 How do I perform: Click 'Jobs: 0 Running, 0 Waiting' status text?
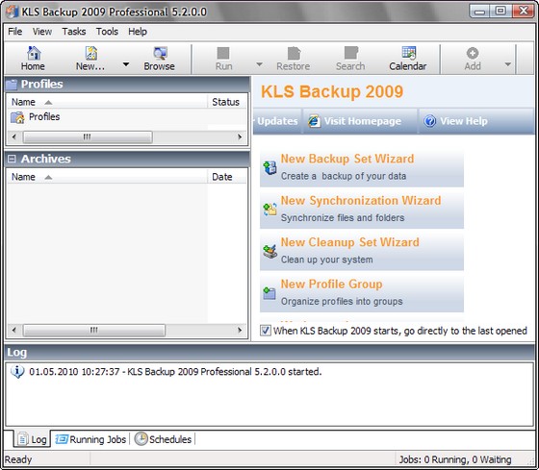pos(455,459)
